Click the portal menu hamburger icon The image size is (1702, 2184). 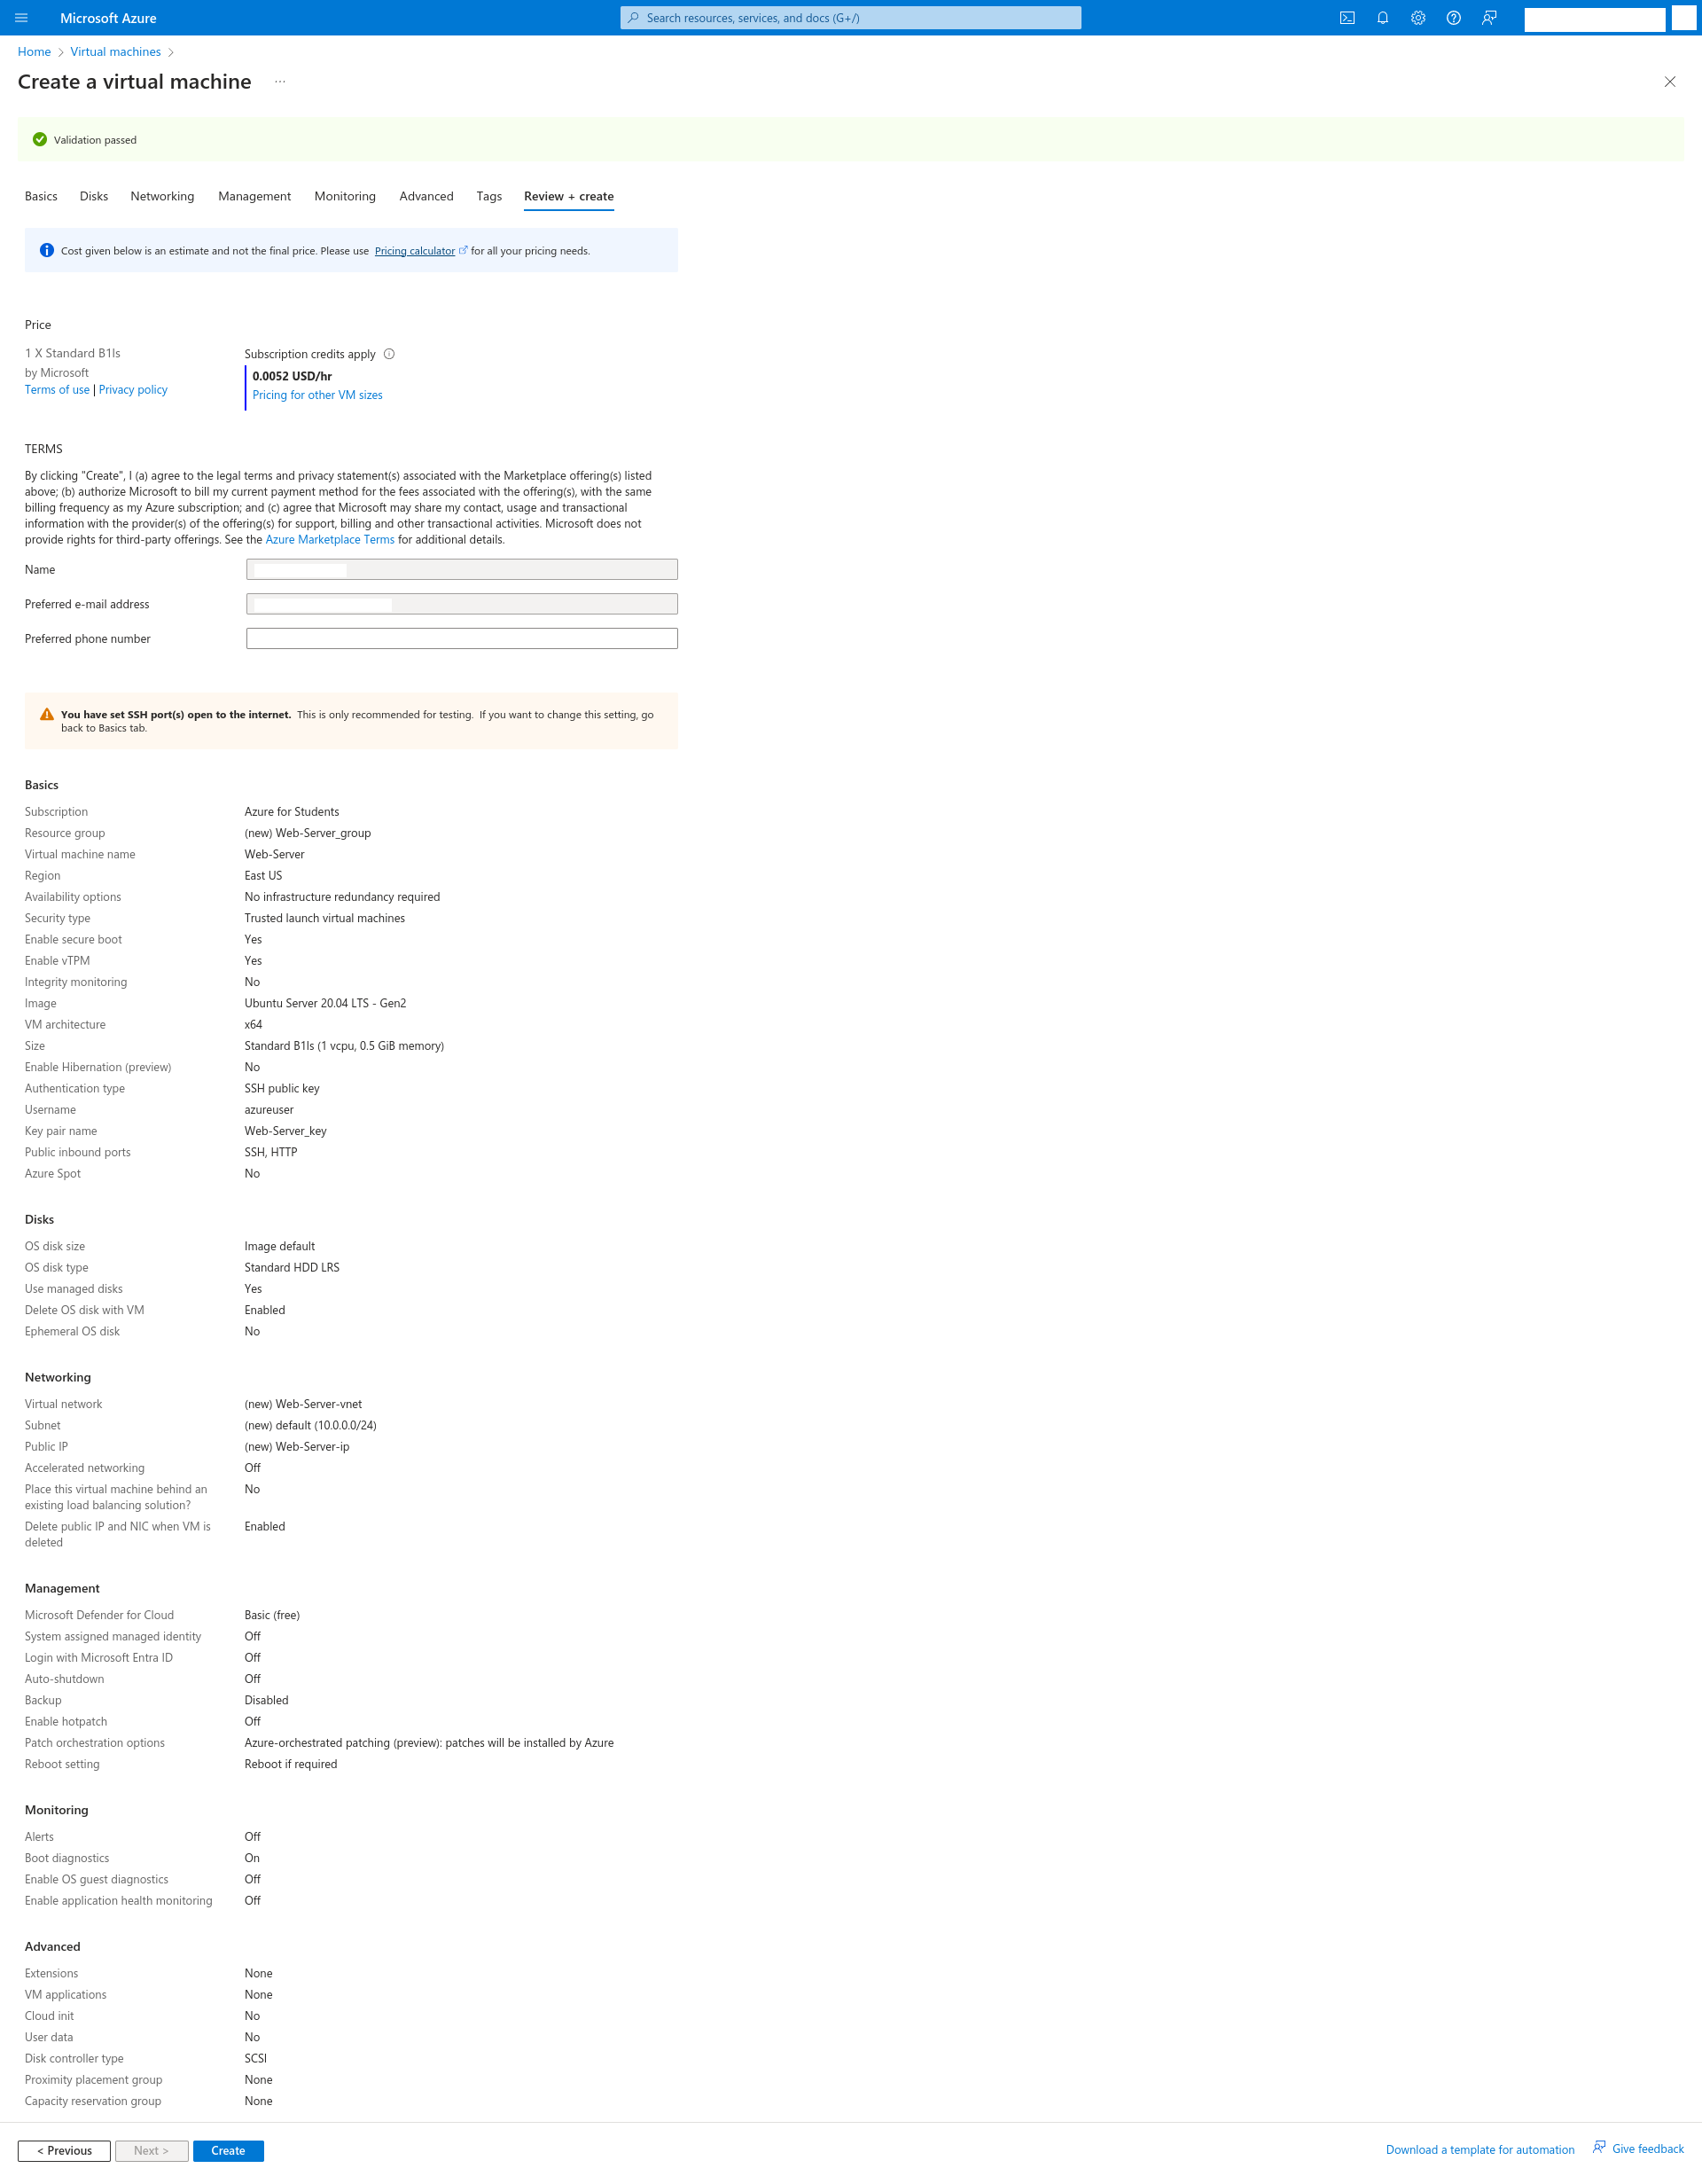[21, 16]
